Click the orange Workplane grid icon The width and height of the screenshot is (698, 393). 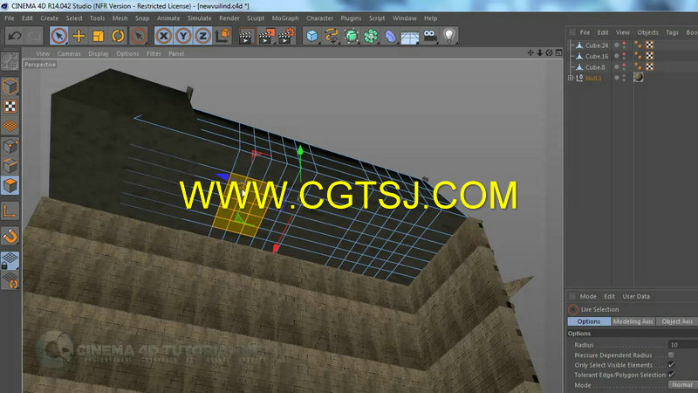coord(10,126)
